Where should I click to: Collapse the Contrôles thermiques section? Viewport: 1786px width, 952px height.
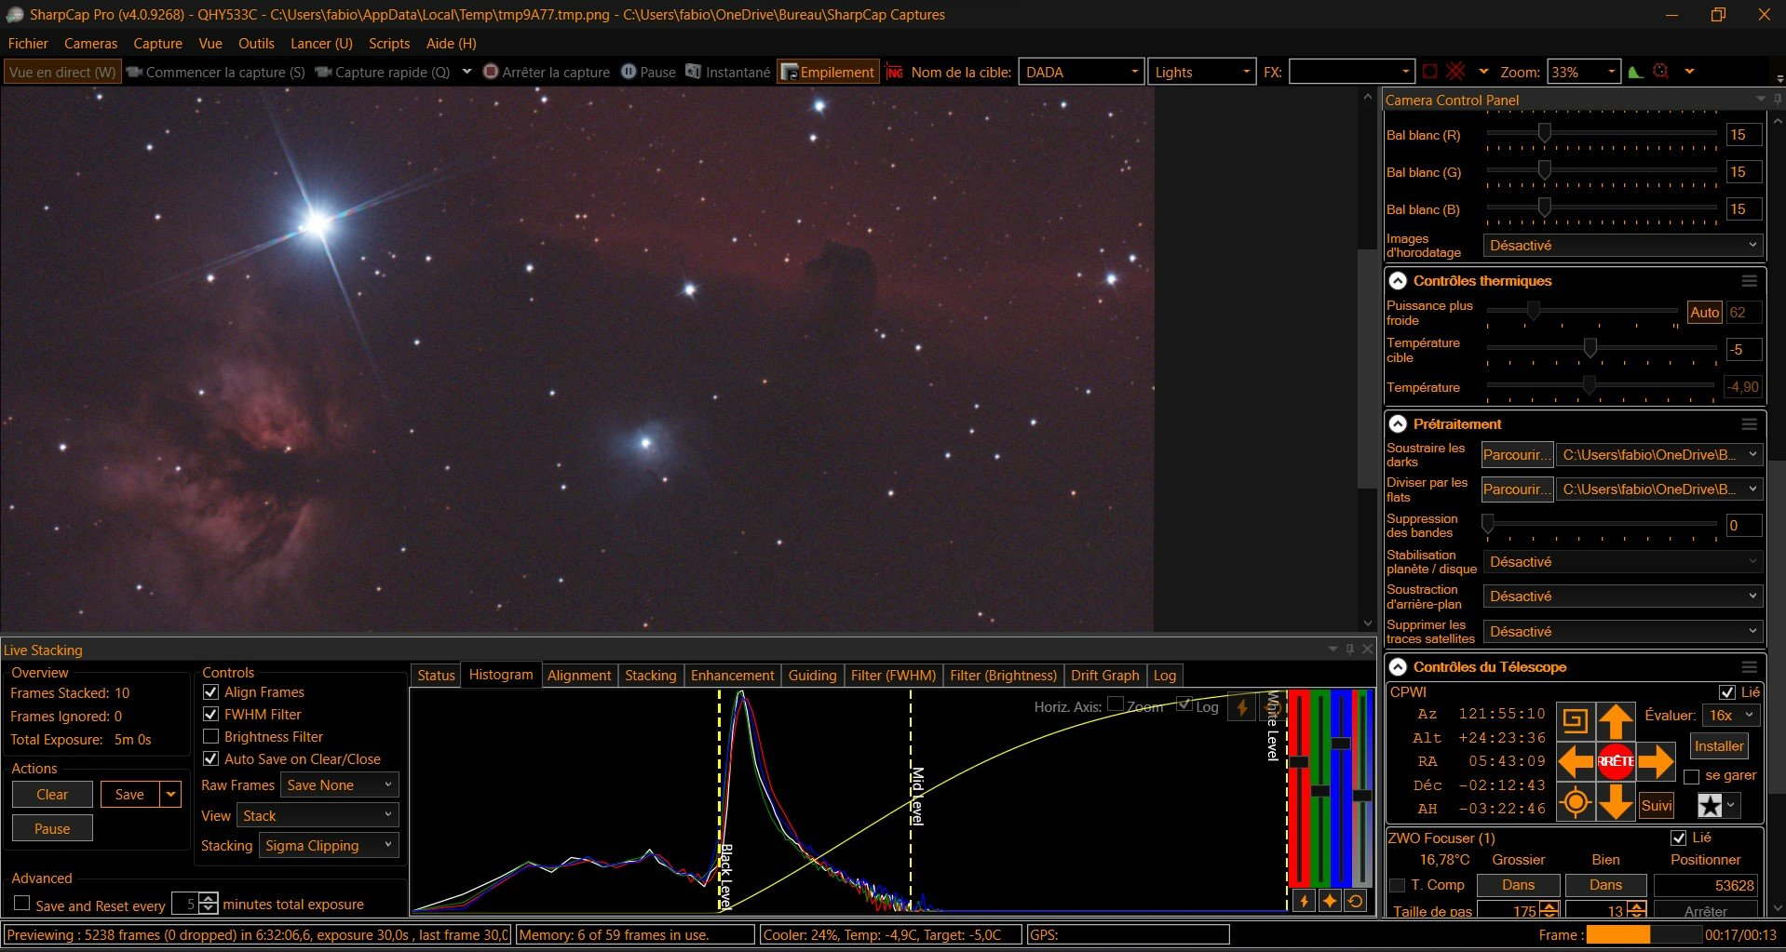pos(1398,280)
